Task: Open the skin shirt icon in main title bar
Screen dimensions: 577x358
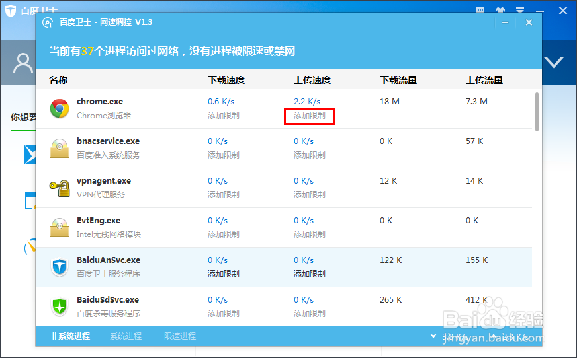Action: pos(500,10)
